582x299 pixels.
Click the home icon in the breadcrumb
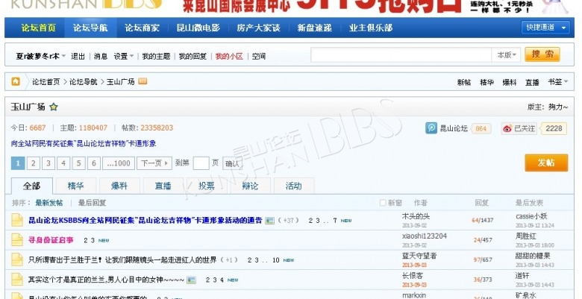16,81
